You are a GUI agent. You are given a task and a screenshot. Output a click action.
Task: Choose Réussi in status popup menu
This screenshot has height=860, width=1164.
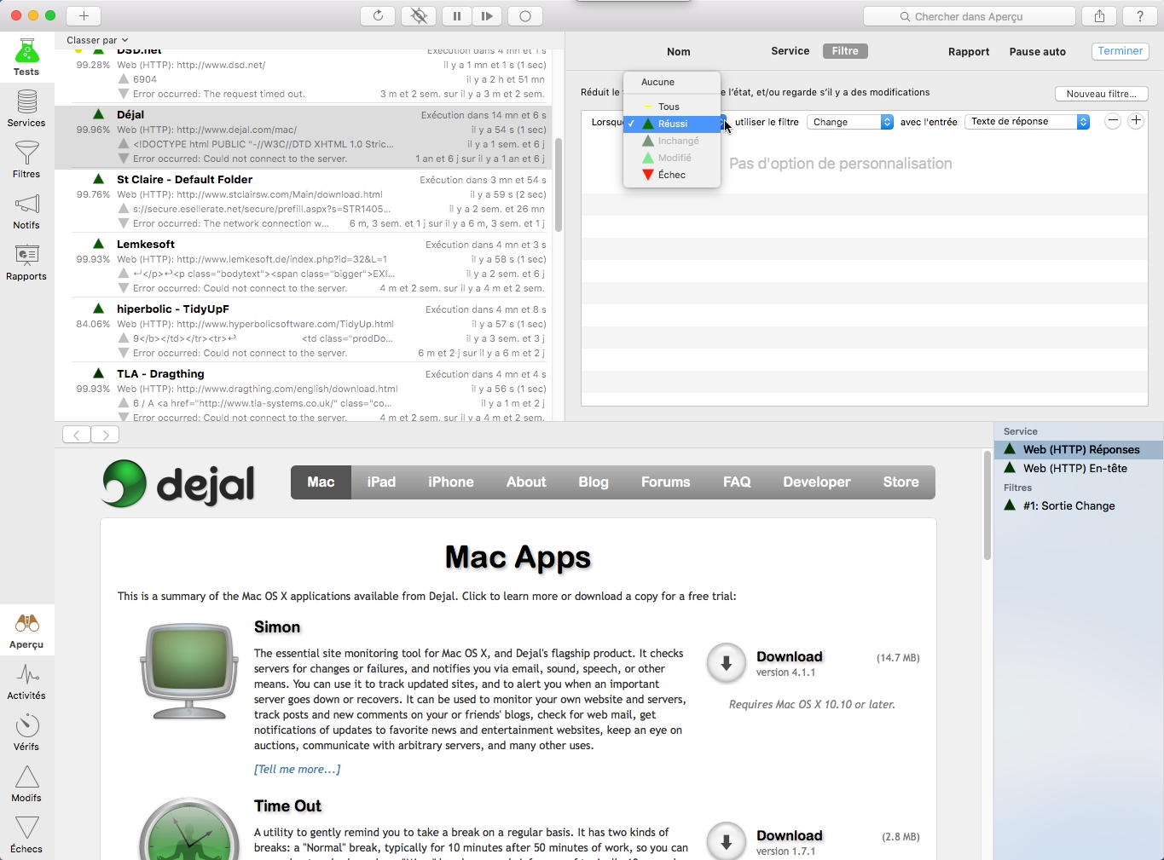[x=672, y=124]
